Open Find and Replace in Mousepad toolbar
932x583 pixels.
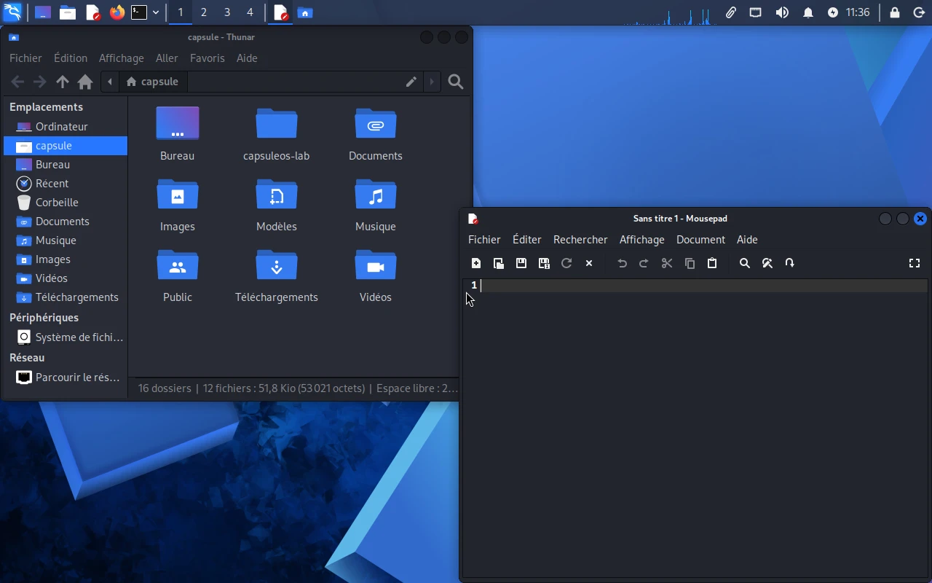click(767, 263)
